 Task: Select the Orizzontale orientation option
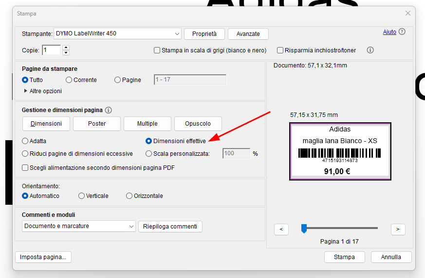(129, 196)
